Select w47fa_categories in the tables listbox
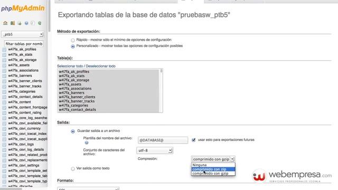The height and width of the screenshot is (190, 338). (108, 106)
